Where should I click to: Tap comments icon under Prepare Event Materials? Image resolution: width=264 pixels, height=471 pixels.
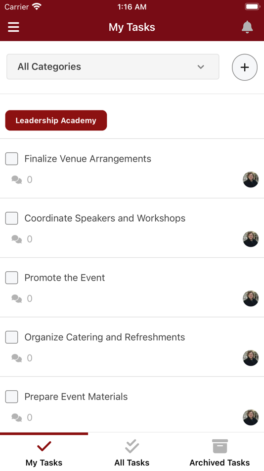point(16,417)
